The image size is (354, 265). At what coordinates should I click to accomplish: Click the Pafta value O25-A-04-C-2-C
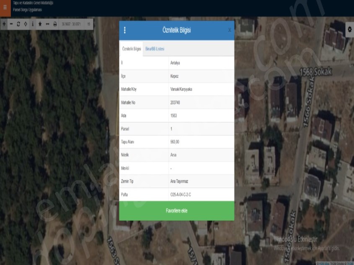click(181, 195)
